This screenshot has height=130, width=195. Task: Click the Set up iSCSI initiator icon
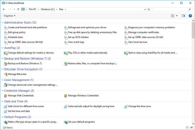[66, 37]
